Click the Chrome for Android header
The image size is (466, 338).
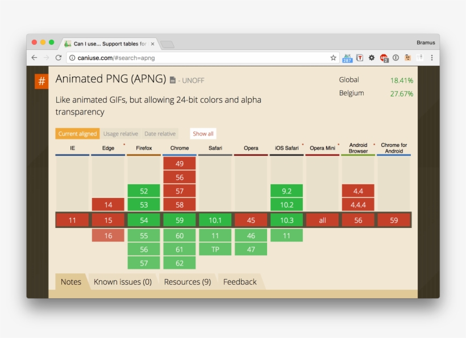click(x=394, y=148)
